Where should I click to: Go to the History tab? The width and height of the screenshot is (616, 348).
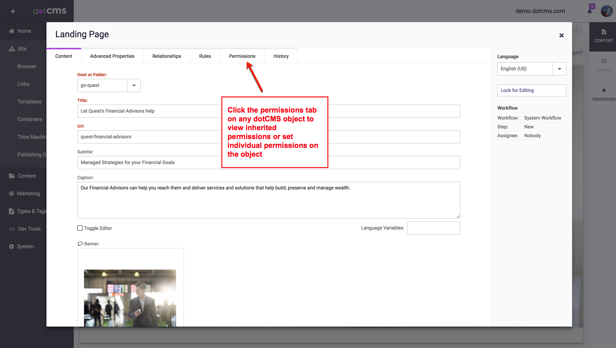point(281,56)
